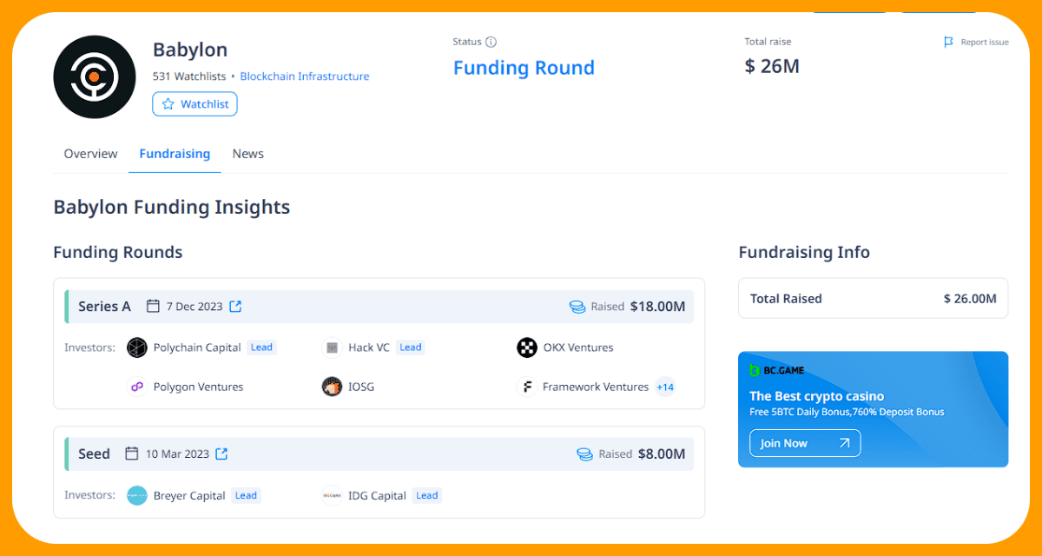Click the OKX Ventures logo icon
Image resolution: width=1042 pixels, height=556 pixels.
click(527, 347)
